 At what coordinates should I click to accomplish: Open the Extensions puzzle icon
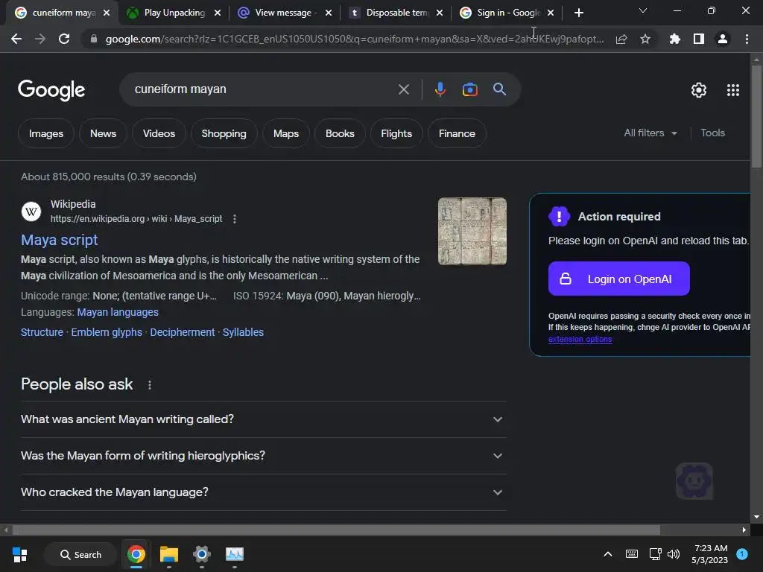tap(674, 39)
